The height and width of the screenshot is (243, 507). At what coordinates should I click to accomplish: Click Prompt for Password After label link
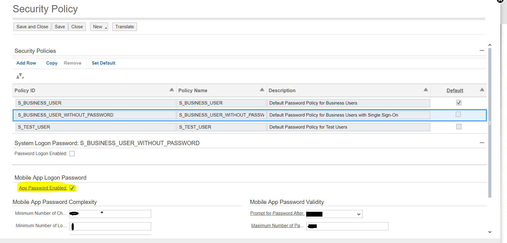tap(277, 213)
